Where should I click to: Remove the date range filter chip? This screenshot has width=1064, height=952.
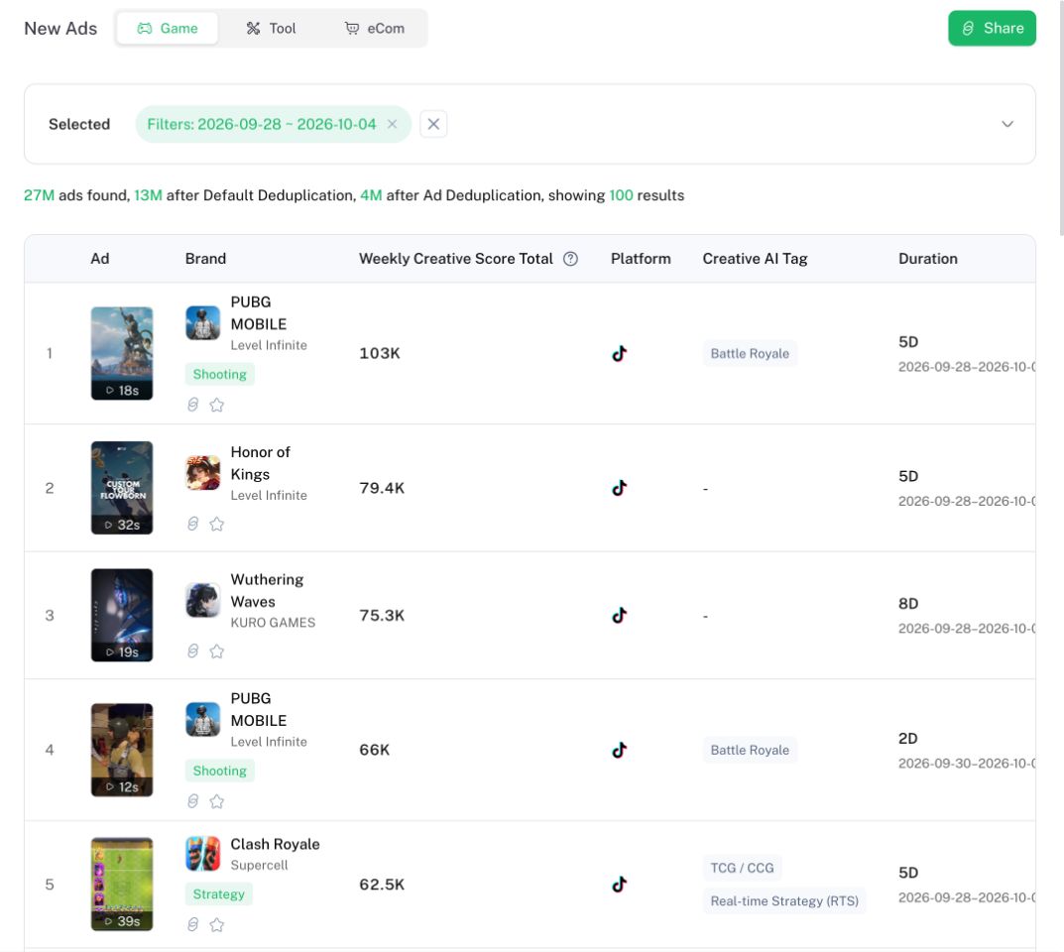(x=393, y=124)
